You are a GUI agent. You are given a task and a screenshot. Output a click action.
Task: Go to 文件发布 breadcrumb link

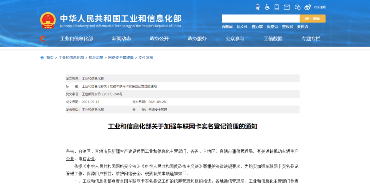pos(146,58)
